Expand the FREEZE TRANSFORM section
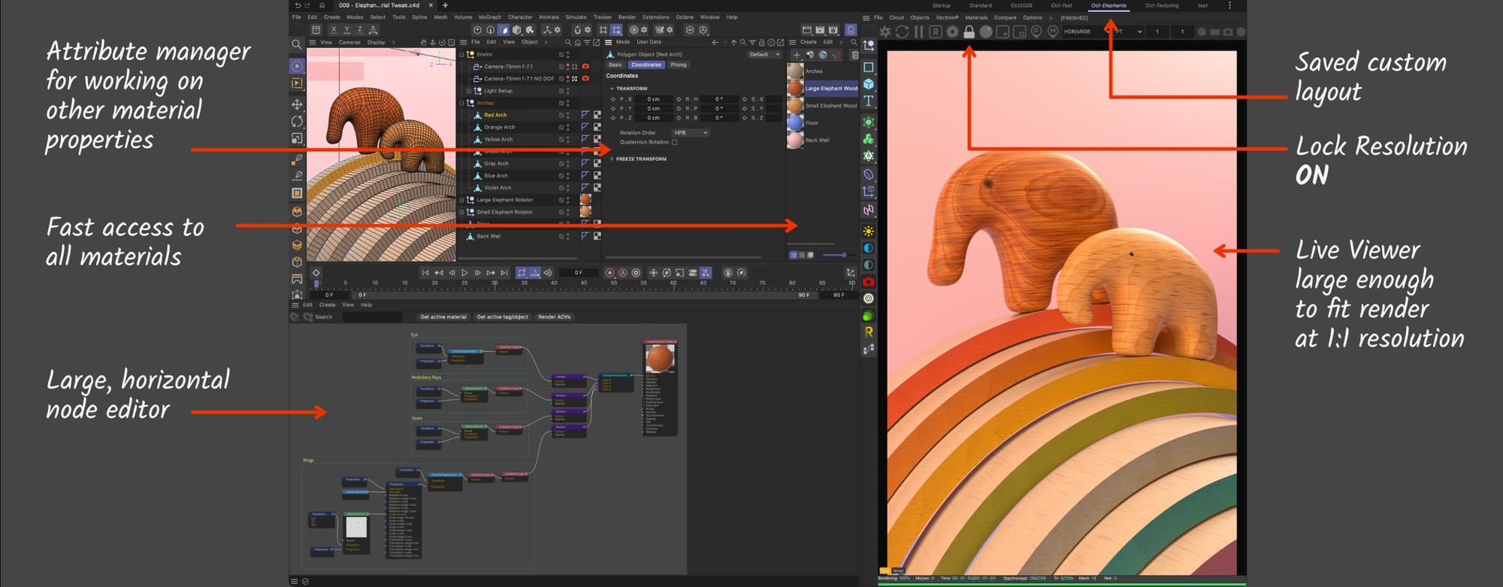This screenshot has height=587, width=1503. click(x=612, y=159)
